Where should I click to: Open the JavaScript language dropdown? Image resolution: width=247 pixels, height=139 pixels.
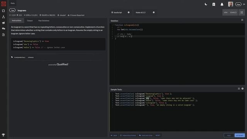pyautogui.click(x=120, y=12)
